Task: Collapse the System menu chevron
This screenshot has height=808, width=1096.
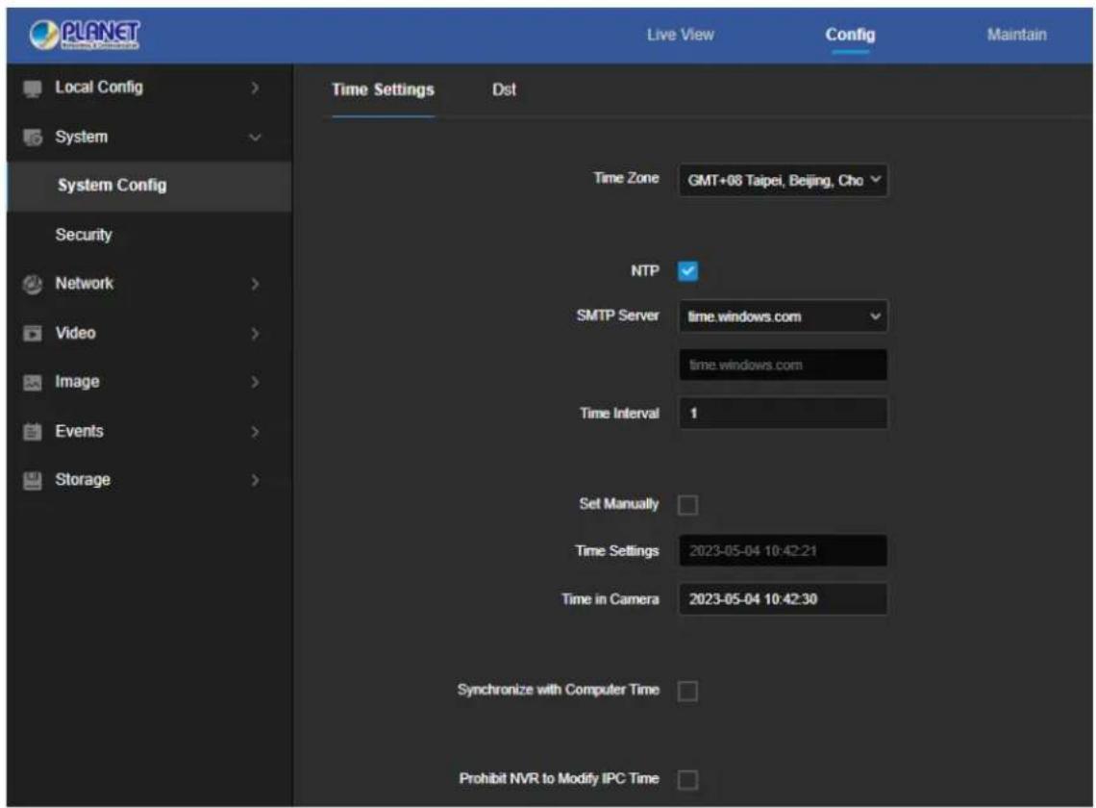Action: click(x=255, y=138)
